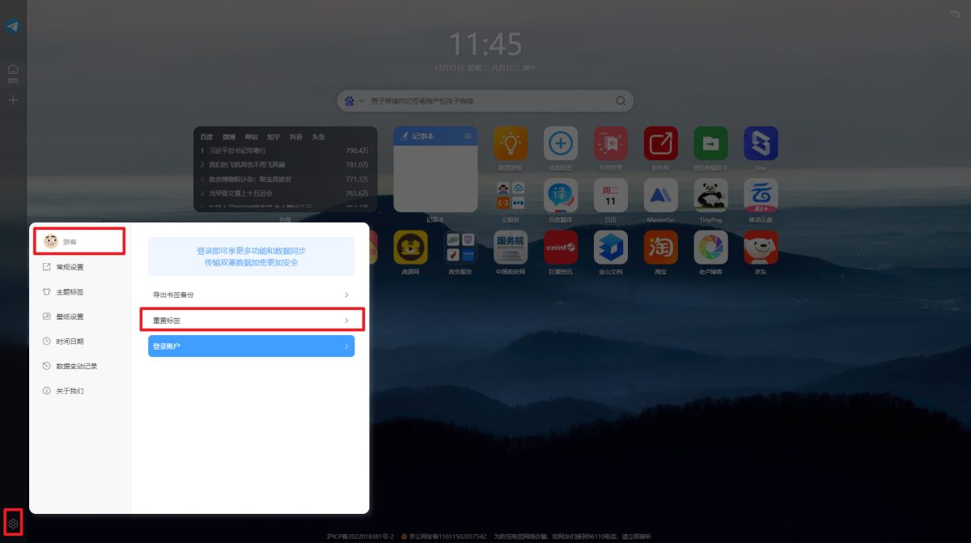Open the TinyPng panda icon
Viewport: 971px width, 543px height.
click(x=710, y=195)
